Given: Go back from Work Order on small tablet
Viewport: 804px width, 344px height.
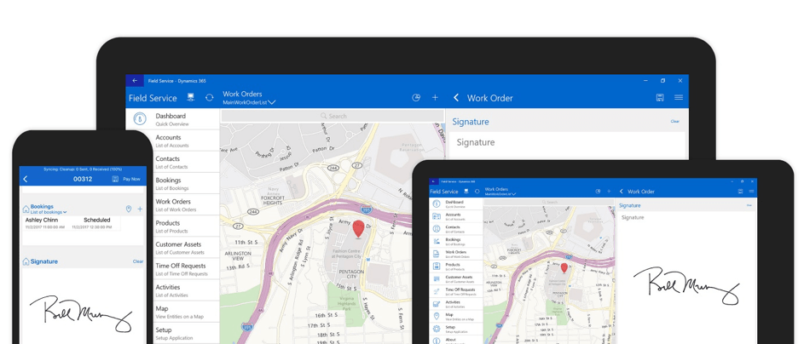Looking at the screenshot, I should [622, 192].
